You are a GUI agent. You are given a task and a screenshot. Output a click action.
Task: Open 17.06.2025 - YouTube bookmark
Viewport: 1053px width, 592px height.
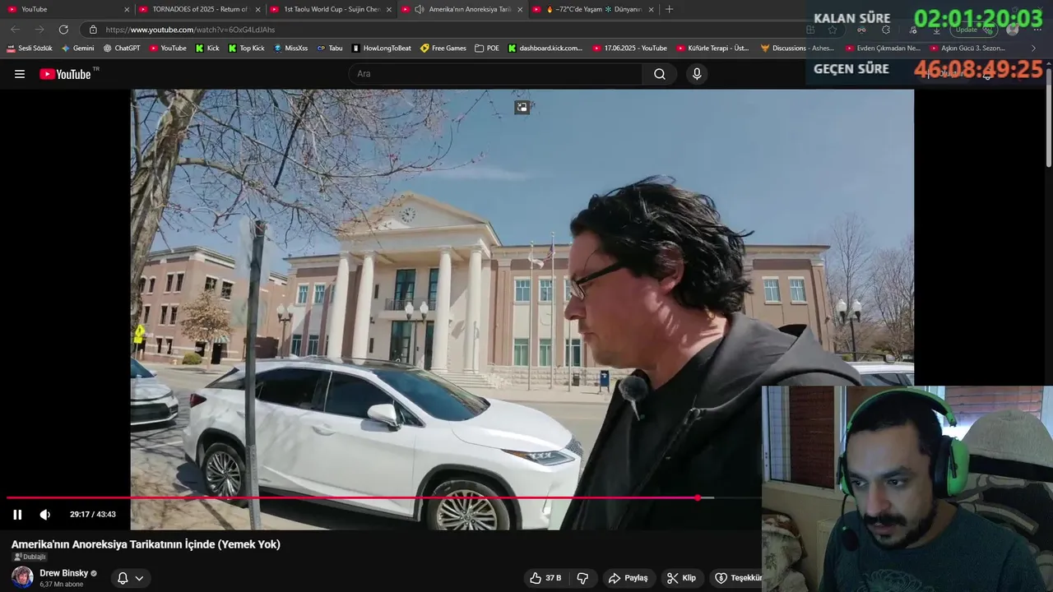click(x=629, y=48)
